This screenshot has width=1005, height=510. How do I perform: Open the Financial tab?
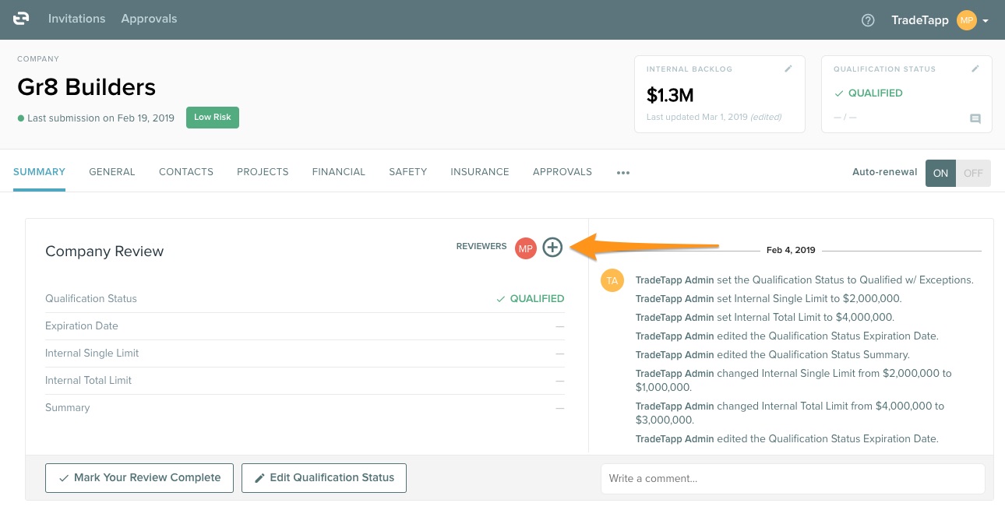coord(338,172)
